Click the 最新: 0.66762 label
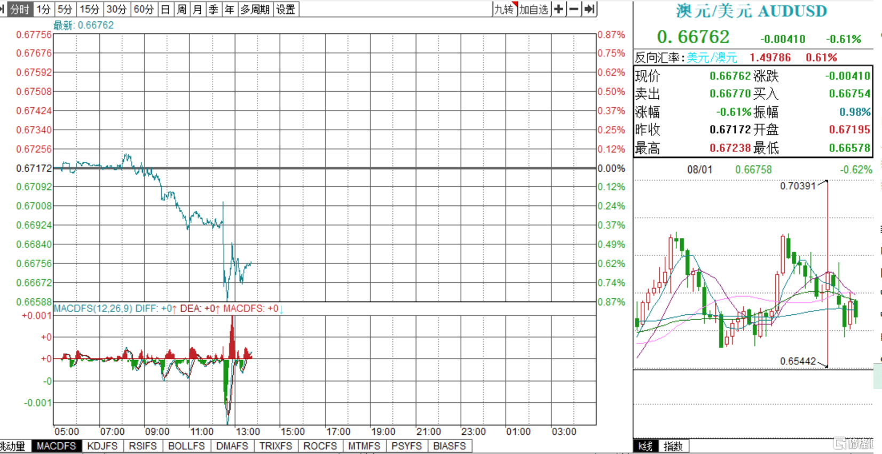Viewport: 882px width, 454px height. (84, 25)
